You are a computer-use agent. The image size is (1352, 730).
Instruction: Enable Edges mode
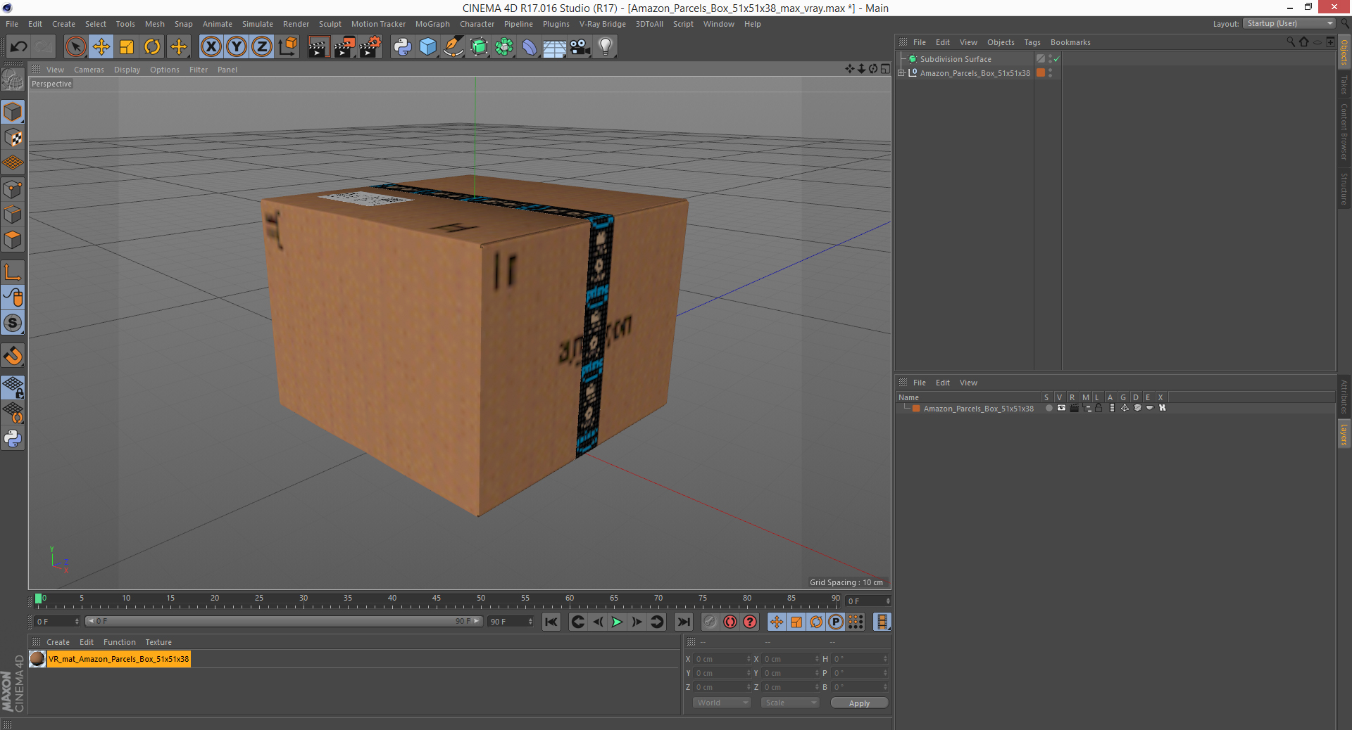[x=13, y=214]
